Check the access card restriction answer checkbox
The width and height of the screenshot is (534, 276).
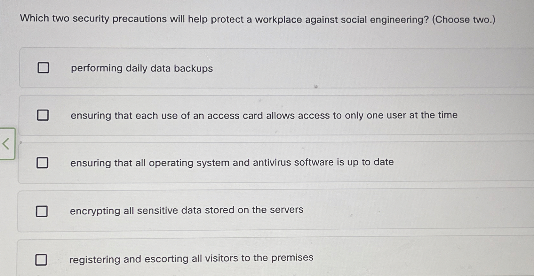43,115
